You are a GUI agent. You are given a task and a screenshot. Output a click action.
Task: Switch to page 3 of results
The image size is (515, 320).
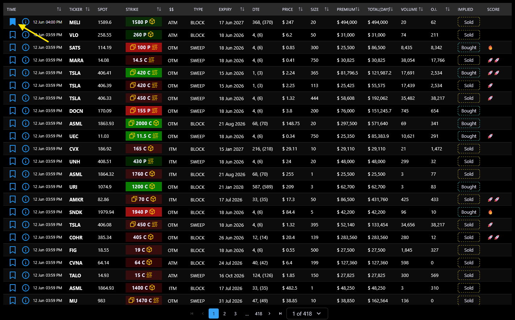pos(235,313)
